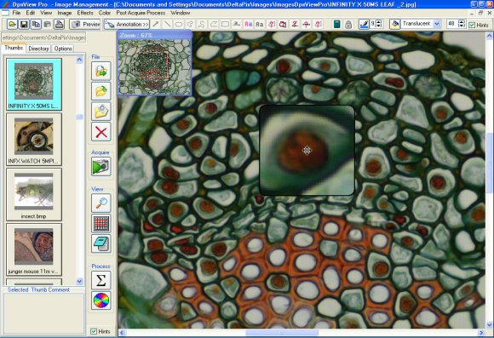The width and height of the screenshot is (494, 338).
Task: Select the INFINITY X 50MS L... thumbnail
Action: pyautogui.click(x=34, y=84)
